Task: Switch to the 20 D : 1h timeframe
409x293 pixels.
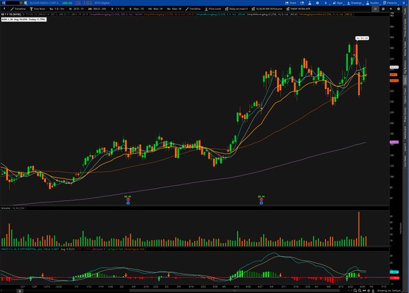Action: click(x=76, y=9)
